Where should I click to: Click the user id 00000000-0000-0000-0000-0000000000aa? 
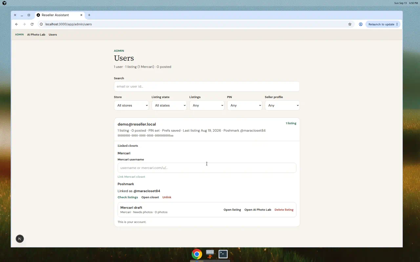tap(145, 136)
